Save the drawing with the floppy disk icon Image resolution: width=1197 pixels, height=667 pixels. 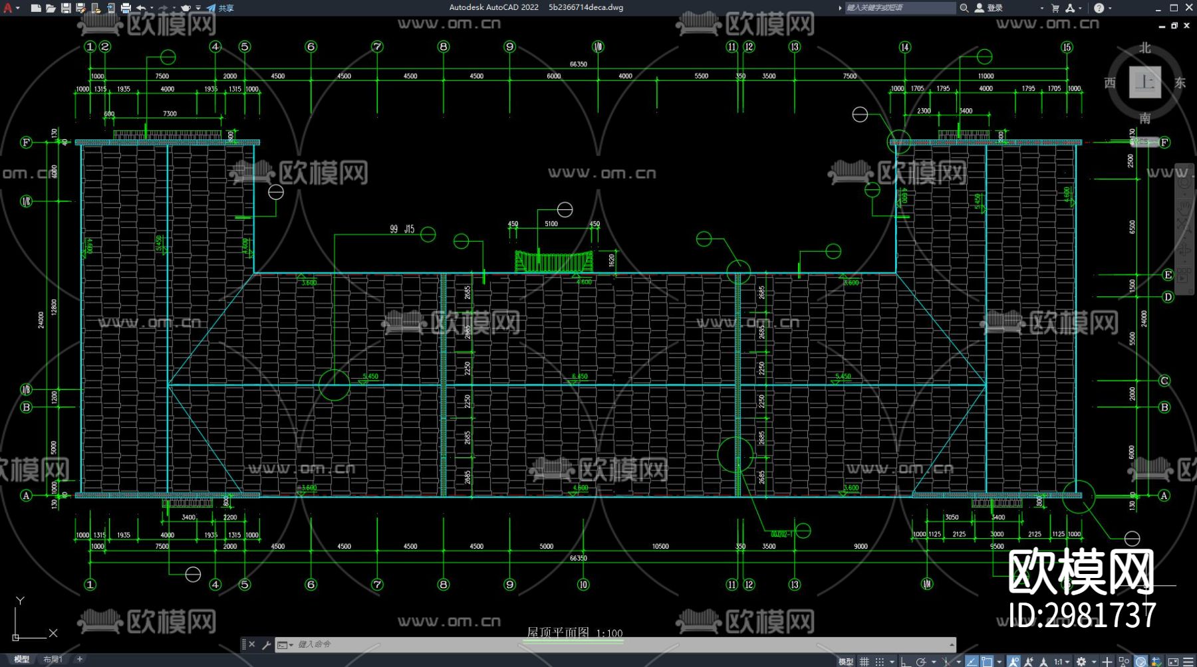pyautogui.click(x=66, y=8)
